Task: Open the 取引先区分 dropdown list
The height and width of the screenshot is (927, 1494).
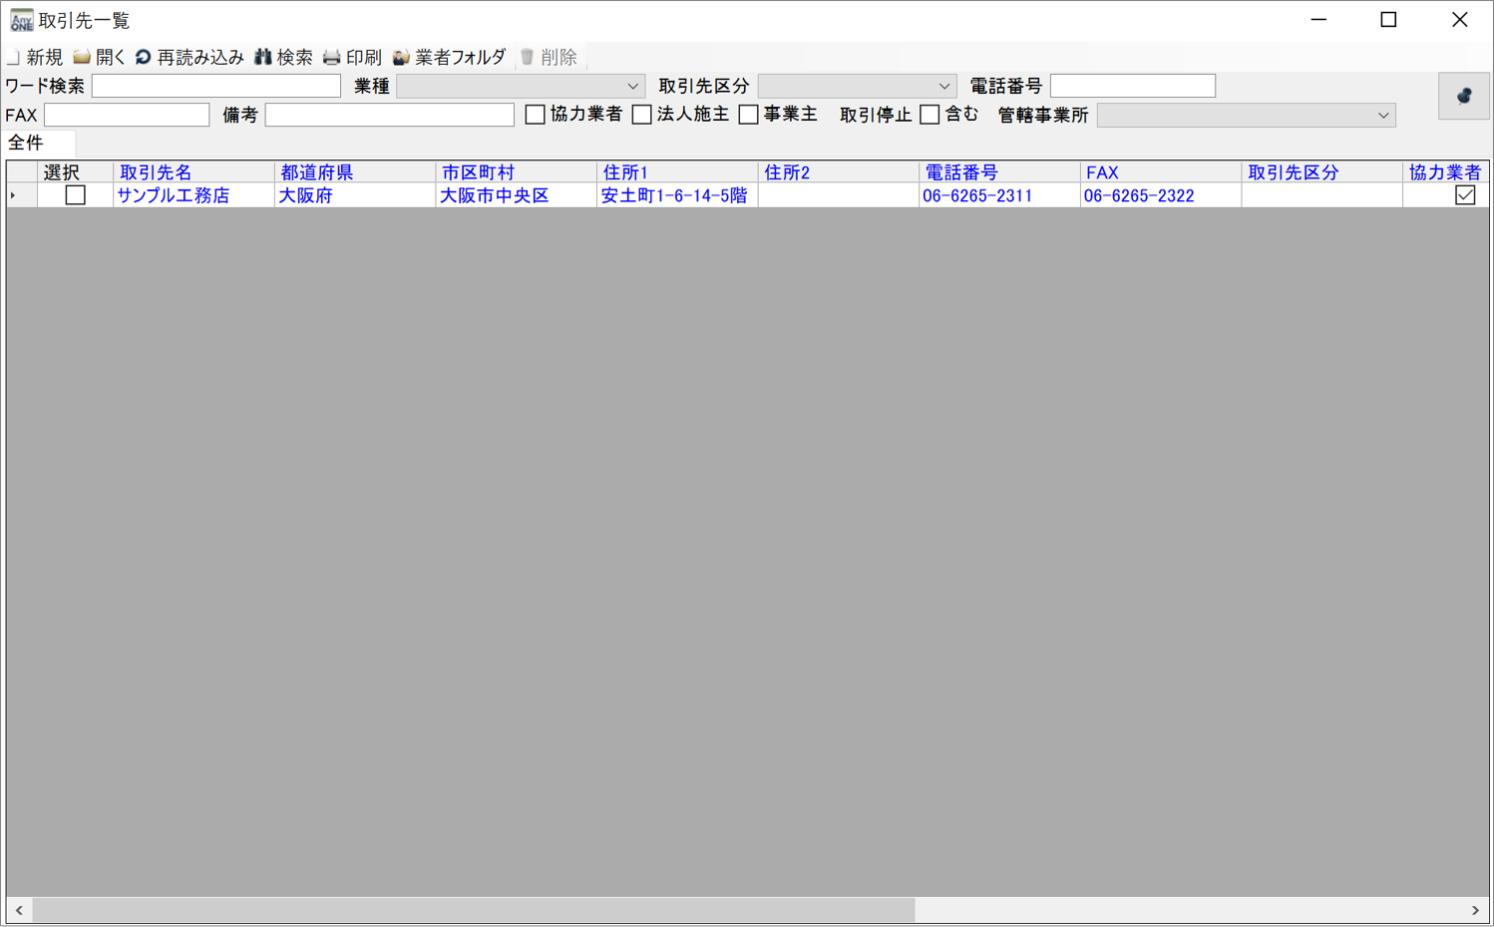Action: pos(943,87)
